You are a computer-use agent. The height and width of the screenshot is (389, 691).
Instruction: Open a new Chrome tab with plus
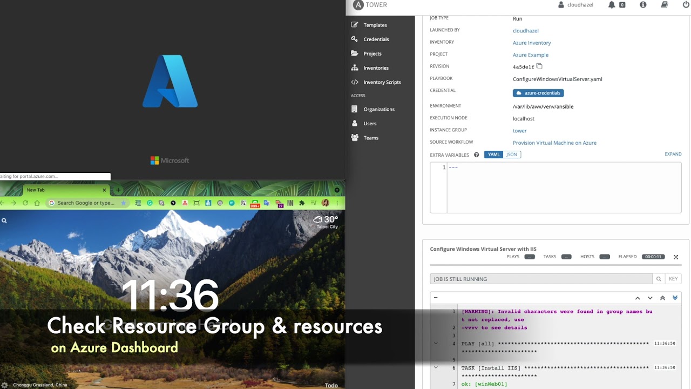tap(118, 190)
